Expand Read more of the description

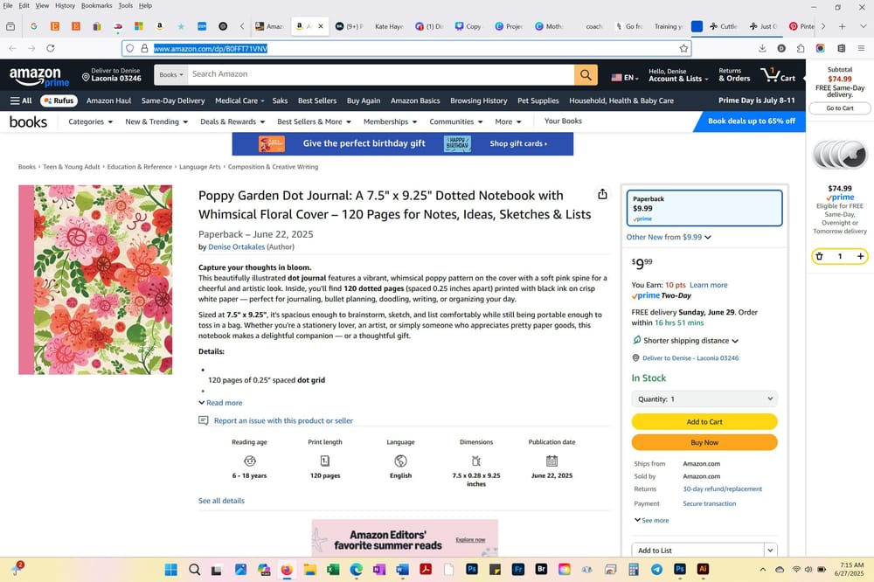221,403
